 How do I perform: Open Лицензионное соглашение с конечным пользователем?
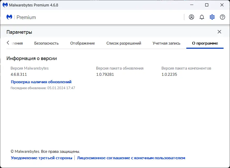coord(131,158)
